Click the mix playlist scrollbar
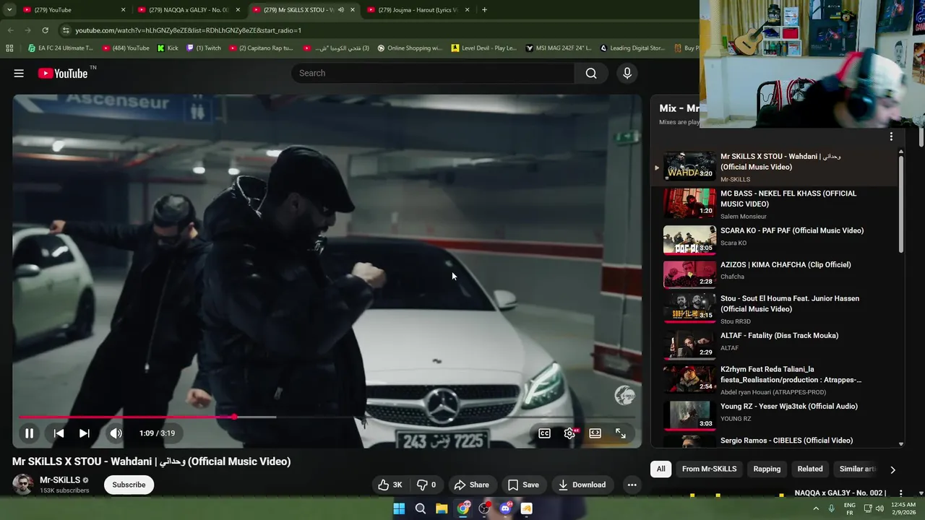Viewport: 925px width, 520px height. (901, 204)
